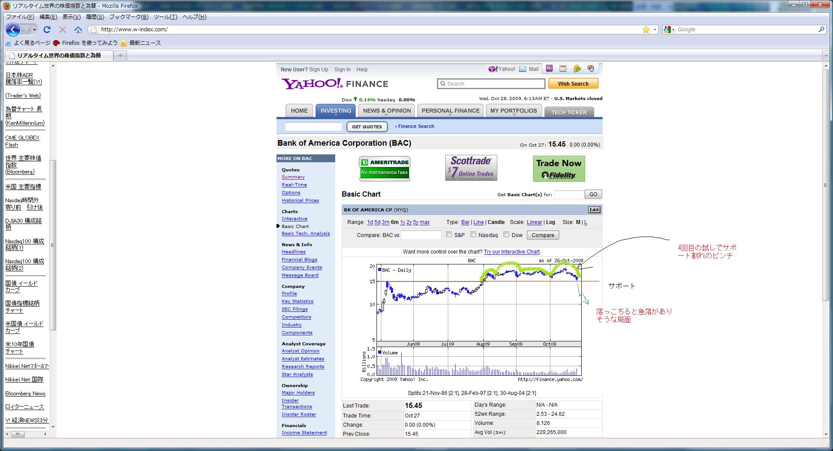Click the RSS feed icon for 最新ニュース
The height and width of the screenshot is (451, 833).
(124, 43)
